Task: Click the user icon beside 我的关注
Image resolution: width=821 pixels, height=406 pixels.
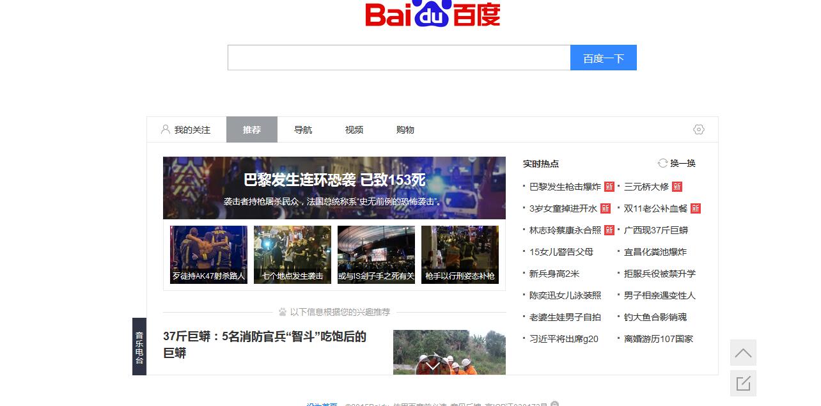Action: tap(166, 129)
